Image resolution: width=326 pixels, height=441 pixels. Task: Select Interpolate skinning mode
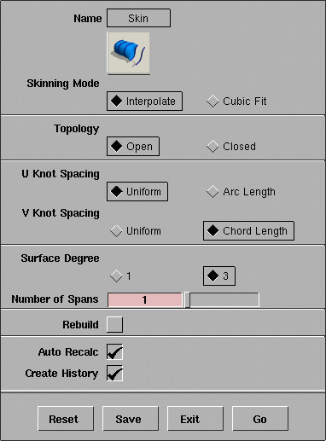pyautogui.click(x=144, y=101)
